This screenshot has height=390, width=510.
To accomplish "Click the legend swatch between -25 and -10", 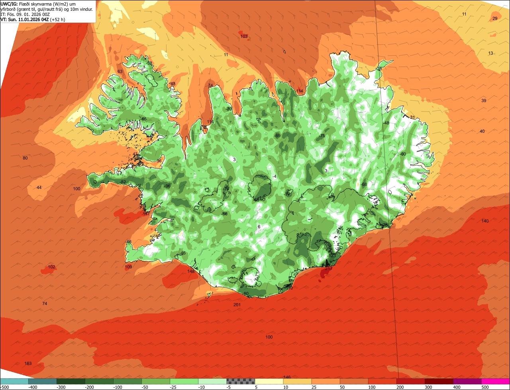I will pyautogui.click(x=184, y=382).
